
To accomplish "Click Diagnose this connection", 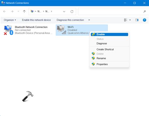I will [x=70, y=20].
